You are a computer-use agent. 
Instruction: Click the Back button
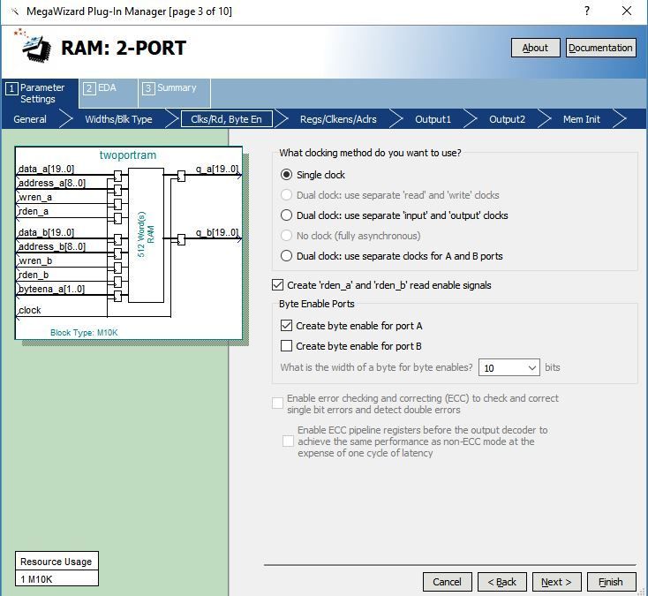pyautogui.click(x=502, y=582)
